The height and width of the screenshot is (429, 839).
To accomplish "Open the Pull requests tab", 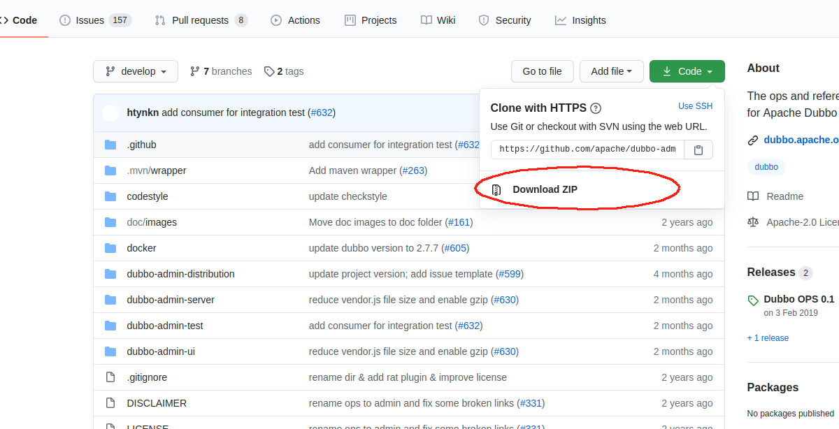I will pyautogui.click(x=201, y=20).
